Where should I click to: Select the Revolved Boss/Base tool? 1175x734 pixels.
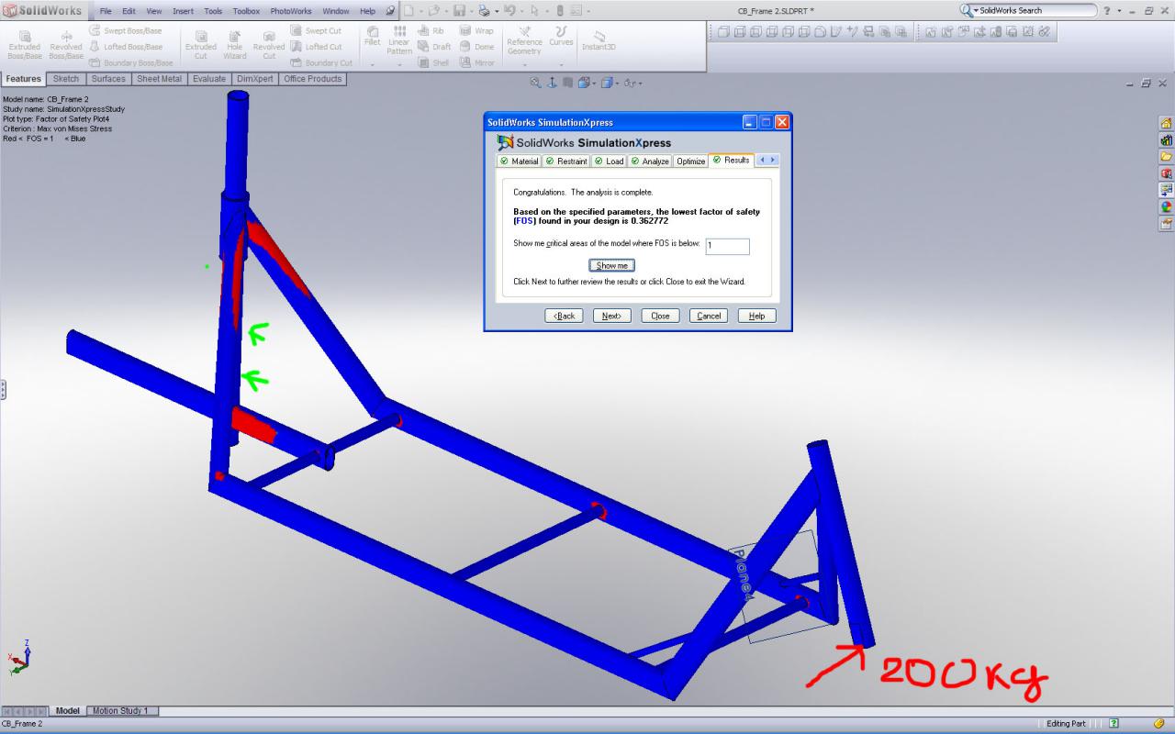point(66,43)
